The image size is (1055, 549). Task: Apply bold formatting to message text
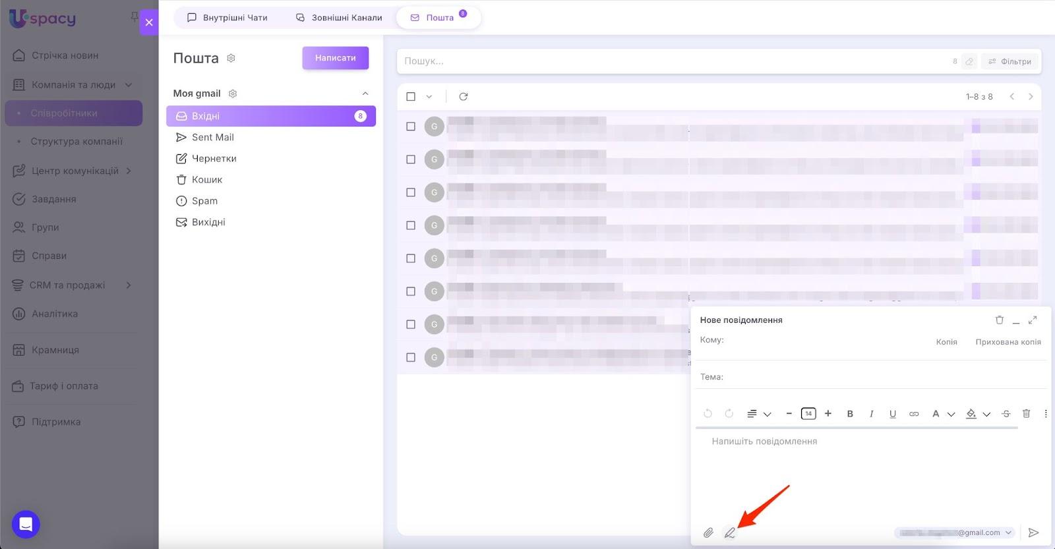point(850,414)
